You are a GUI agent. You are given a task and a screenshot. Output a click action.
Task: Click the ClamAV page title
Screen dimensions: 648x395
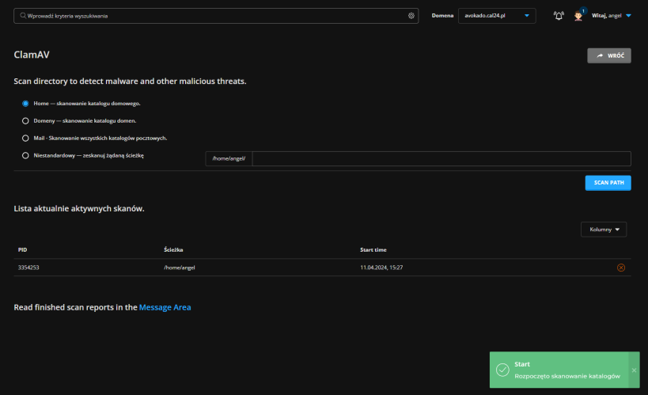[x=32, y=55]
